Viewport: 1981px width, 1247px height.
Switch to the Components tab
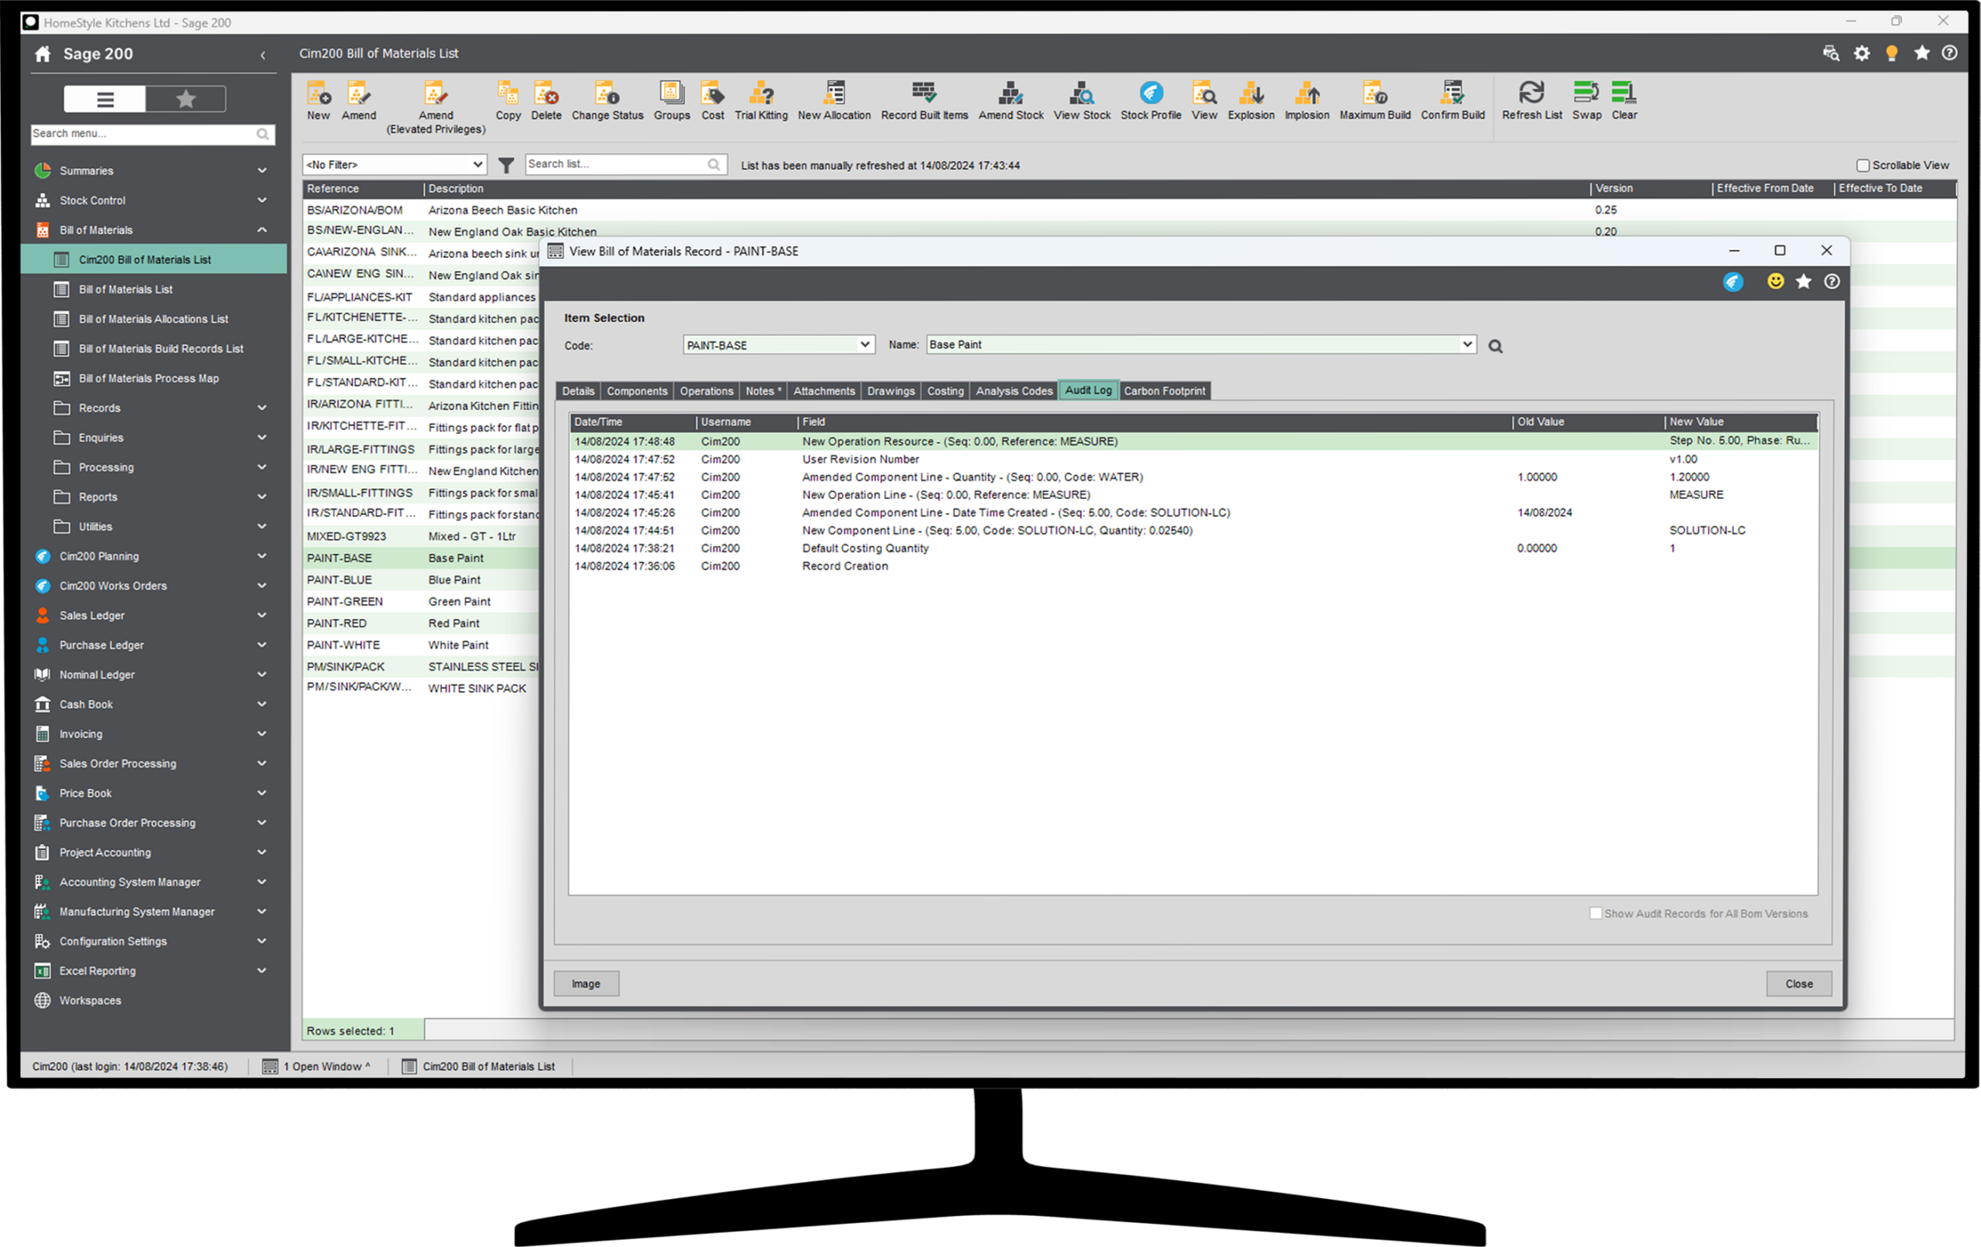click(637, 391)
